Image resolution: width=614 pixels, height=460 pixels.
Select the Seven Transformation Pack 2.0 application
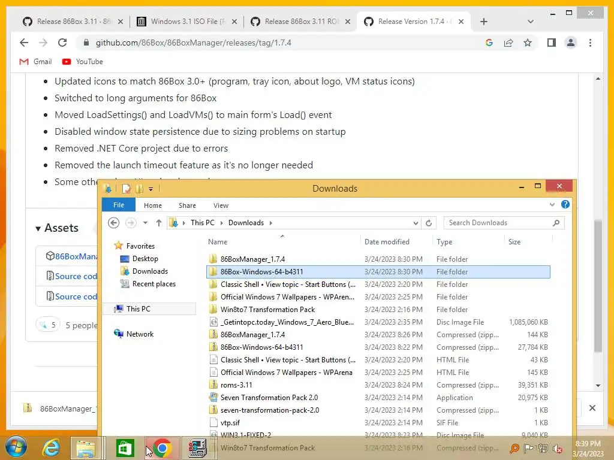[x=378, y=398]
